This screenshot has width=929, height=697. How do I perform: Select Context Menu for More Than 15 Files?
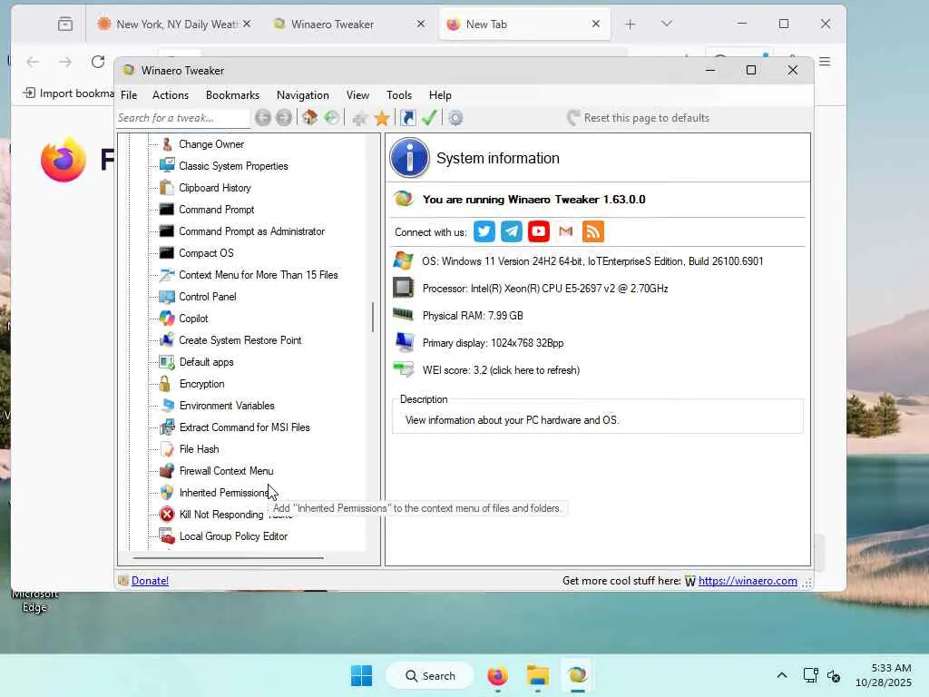tap(259, 275)
